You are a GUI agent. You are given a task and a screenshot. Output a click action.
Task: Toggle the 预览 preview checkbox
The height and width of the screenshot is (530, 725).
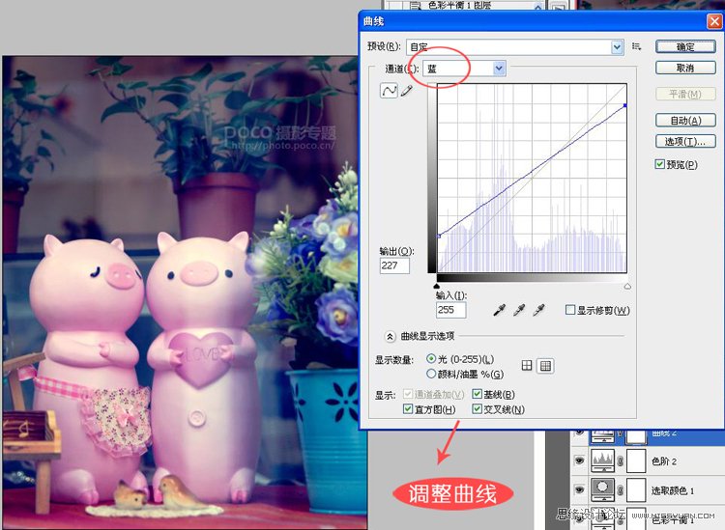660,164
